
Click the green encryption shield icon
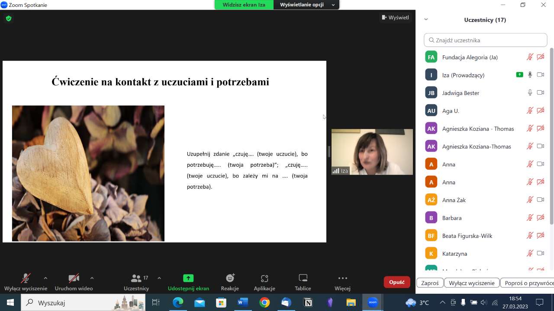9,19
